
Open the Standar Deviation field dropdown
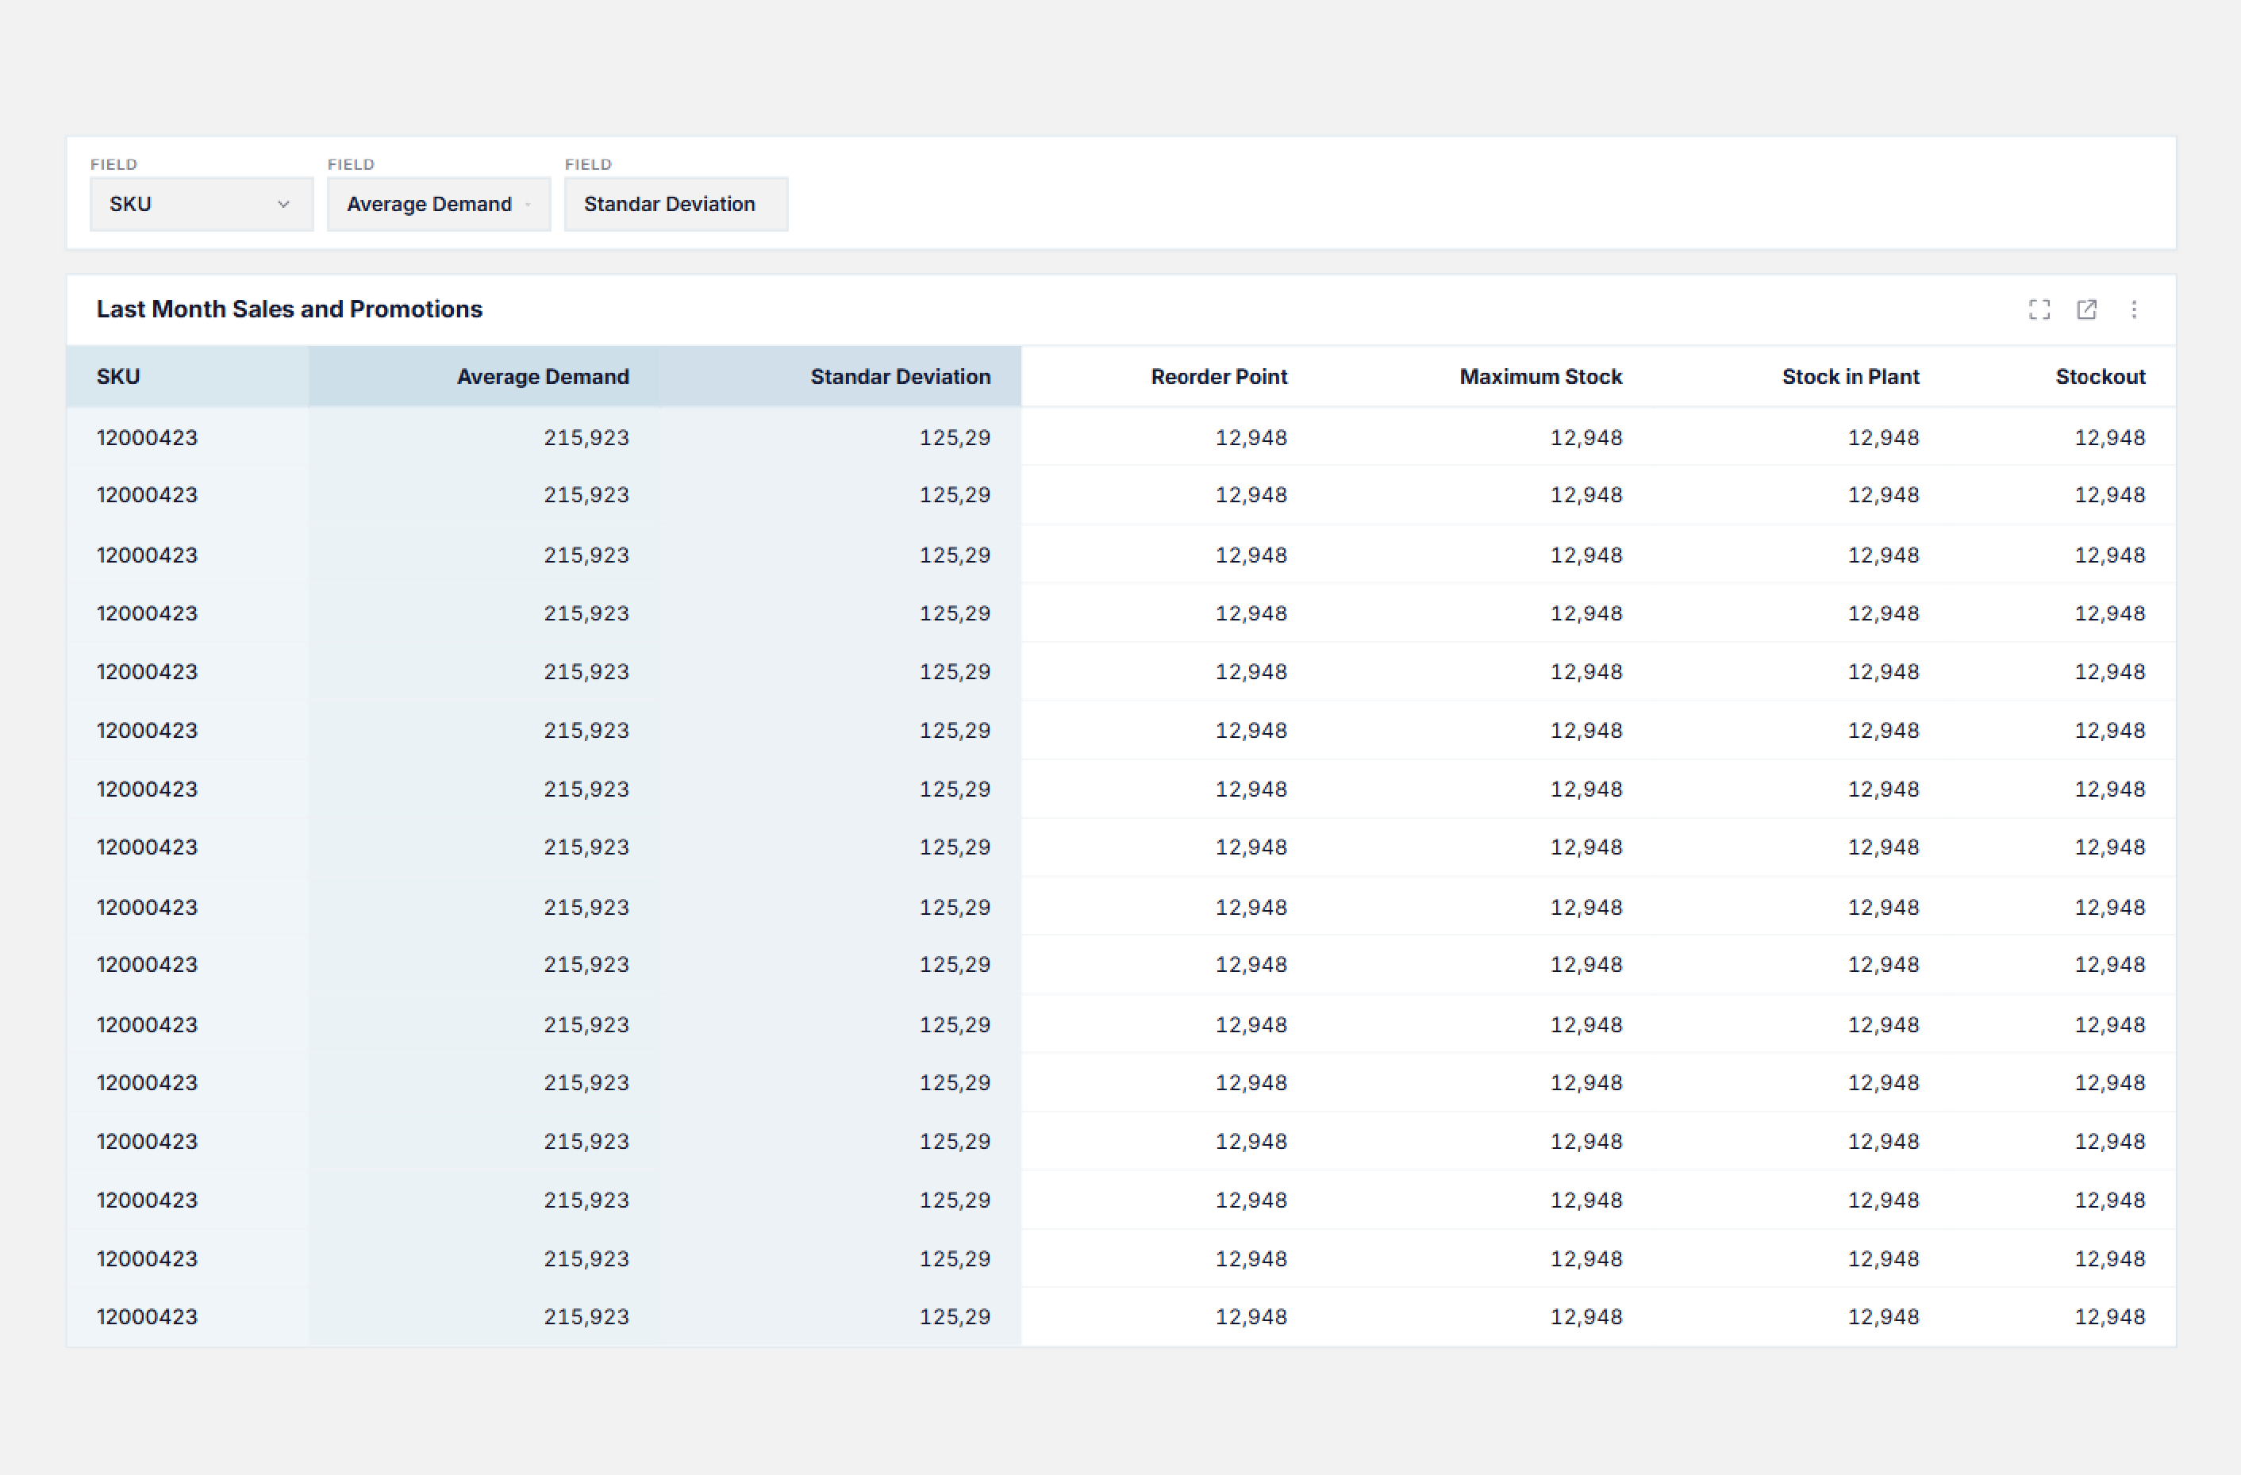(676, 204)
